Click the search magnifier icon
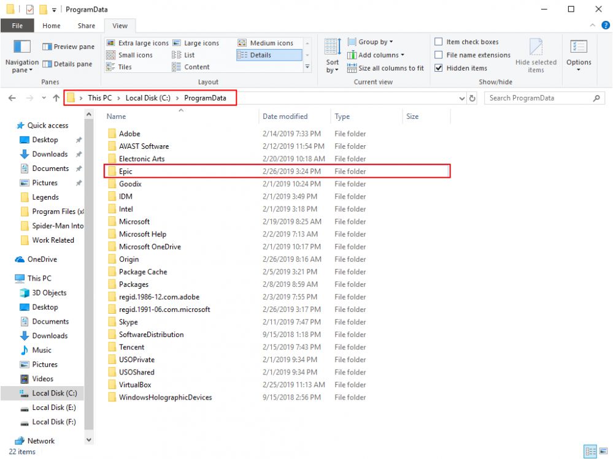613x459 pixels. 596,98
